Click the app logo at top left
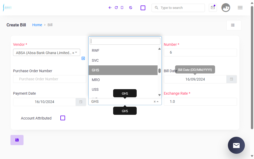This screenshot has height=159, width=254. click(x=7, y=8)
